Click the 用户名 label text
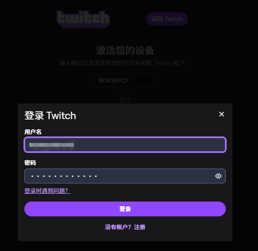Viewport: 258px width, 251px height. point(33,132)
